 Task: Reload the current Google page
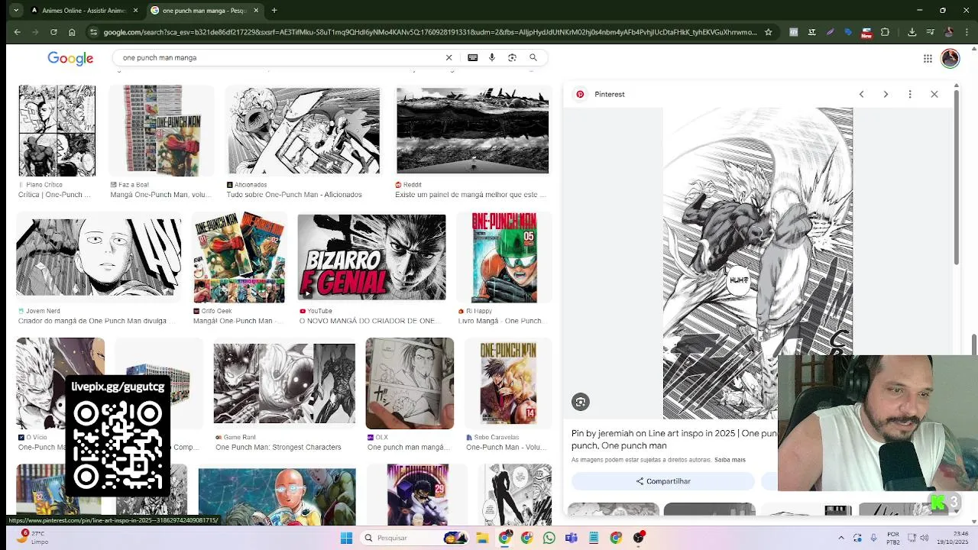pyautogui.click(x=53, y=32)
